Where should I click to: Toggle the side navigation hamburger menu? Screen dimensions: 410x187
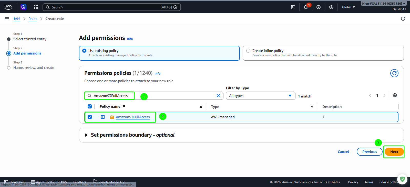coord(7,19)
